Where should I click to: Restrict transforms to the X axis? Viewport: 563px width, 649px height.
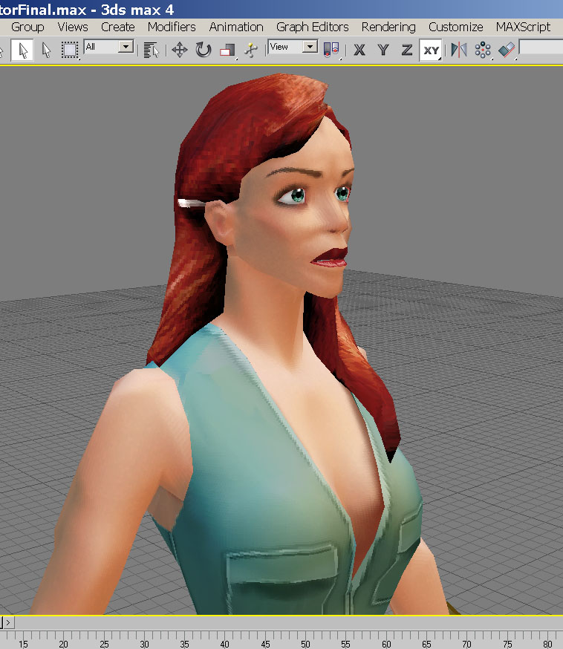click(x=359, y=50)
